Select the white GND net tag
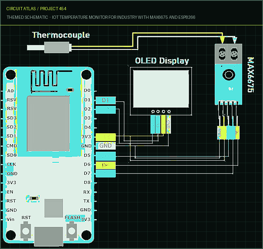This screenshot has width=263, height=249. pos(106,146)
